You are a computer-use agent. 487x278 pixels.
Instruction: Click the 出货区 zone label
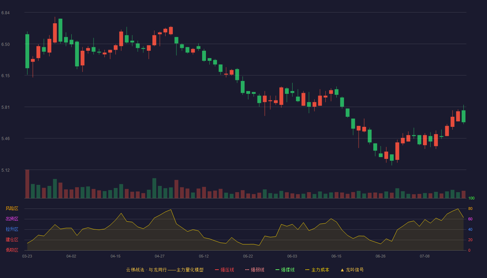(x=12, y=219)
